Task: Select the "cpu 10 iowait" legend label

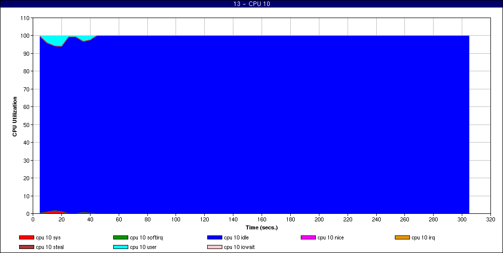Action: [239, 247]
